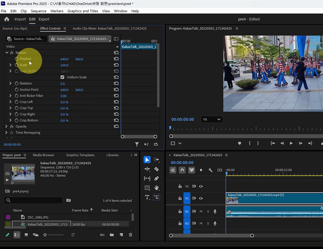
Task: Switch to Export workspace
Action: pos(44,19)
